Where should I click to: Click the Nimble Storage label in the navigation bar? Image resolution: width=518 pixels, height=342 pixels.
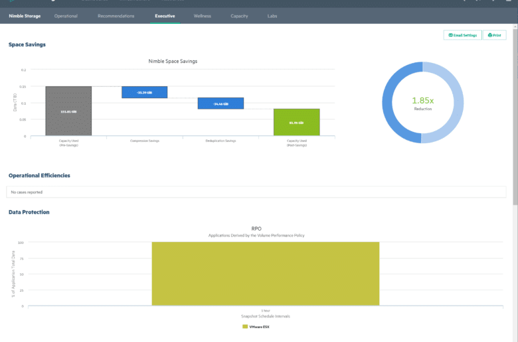tap(25, 16)
